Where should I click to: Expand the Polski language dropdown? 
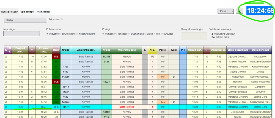(x=226, y=11)
